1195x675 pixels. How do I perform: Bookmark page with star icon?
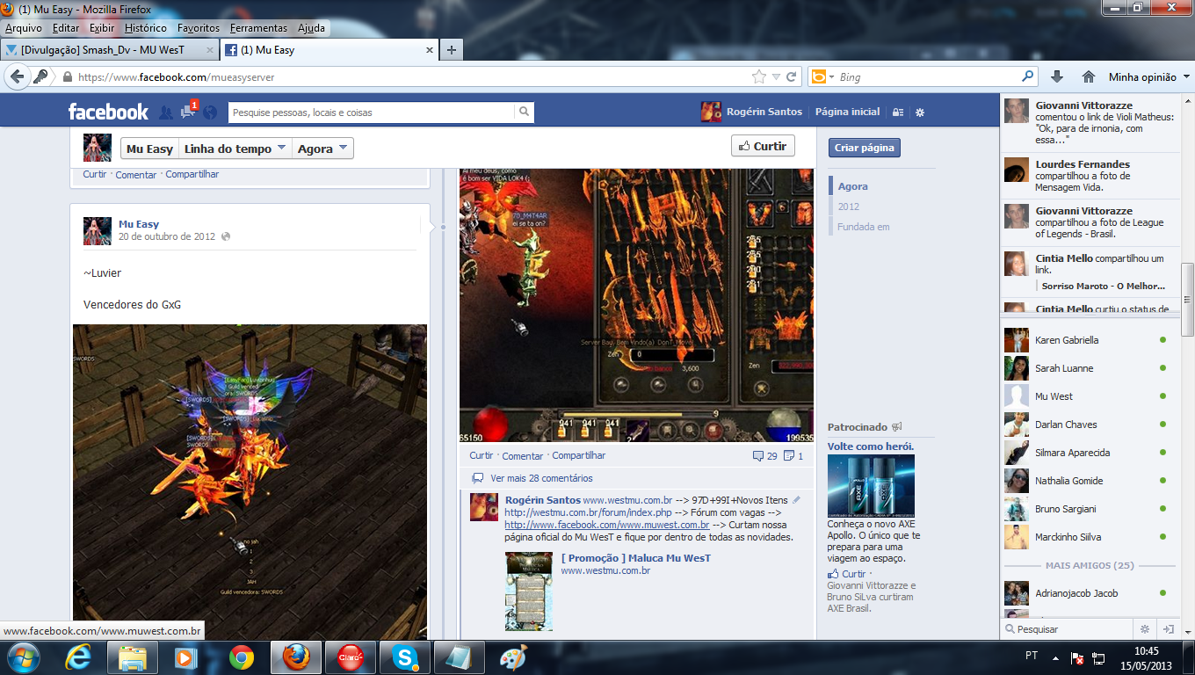758,77
